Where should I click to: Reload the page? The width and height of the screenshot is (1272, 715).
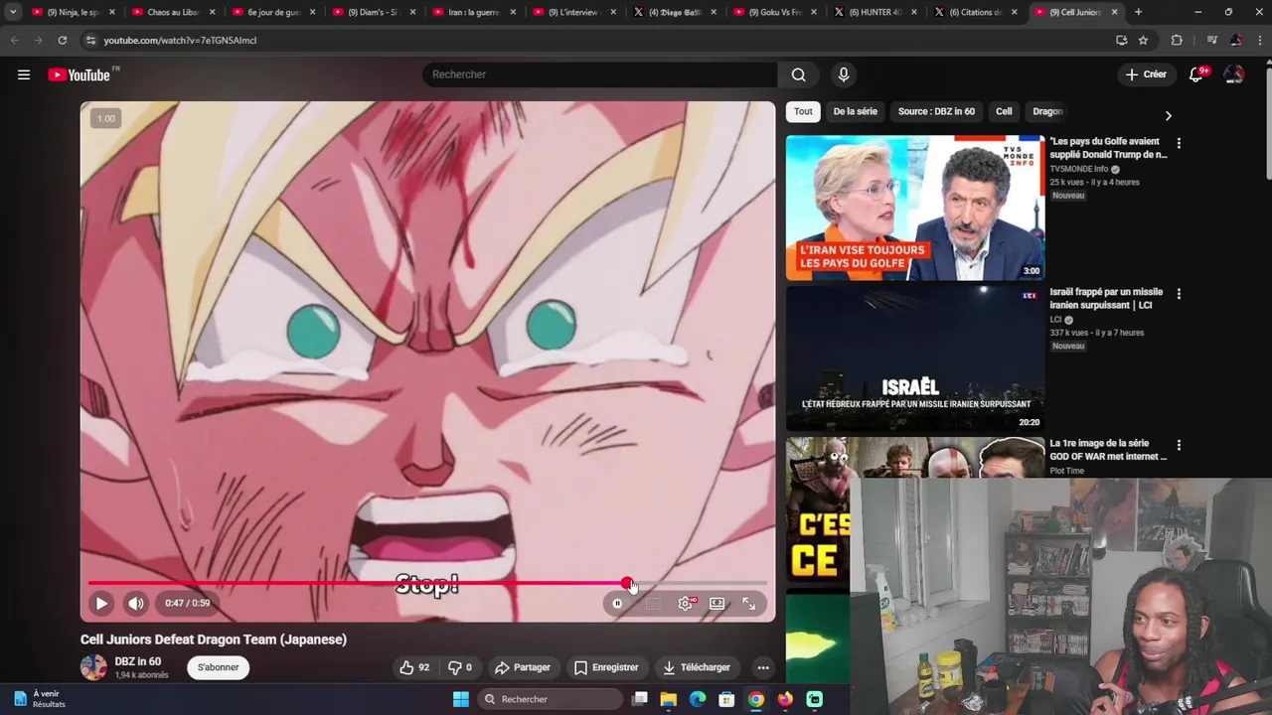tap(62, 40)
